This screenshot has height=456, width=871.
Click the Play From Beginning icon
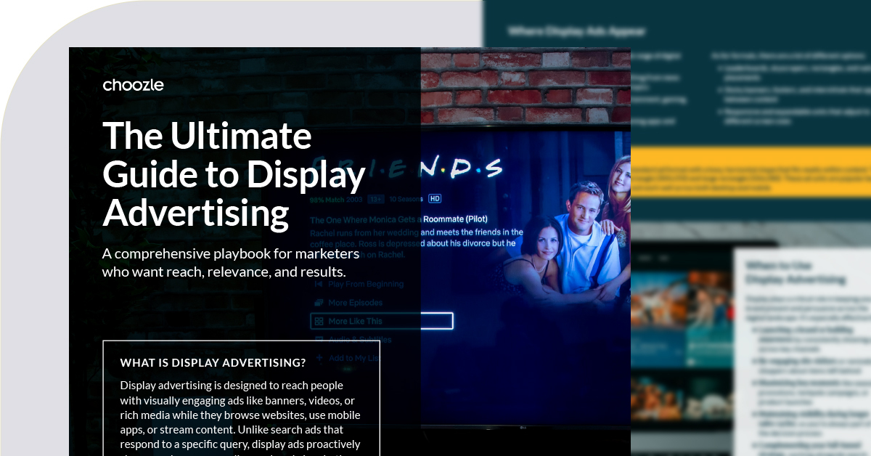point(318,284)
